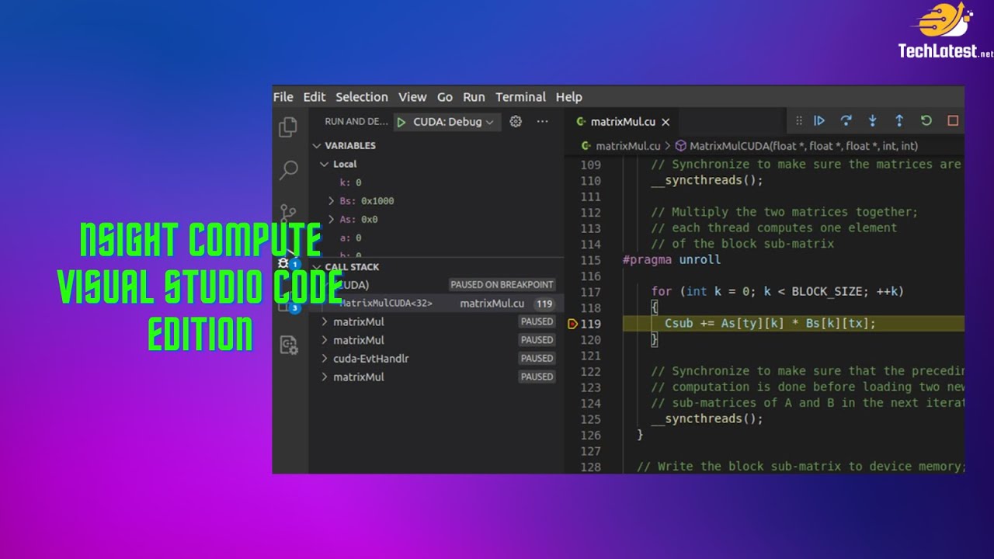Restart the debug session

(x=926, y=120)
